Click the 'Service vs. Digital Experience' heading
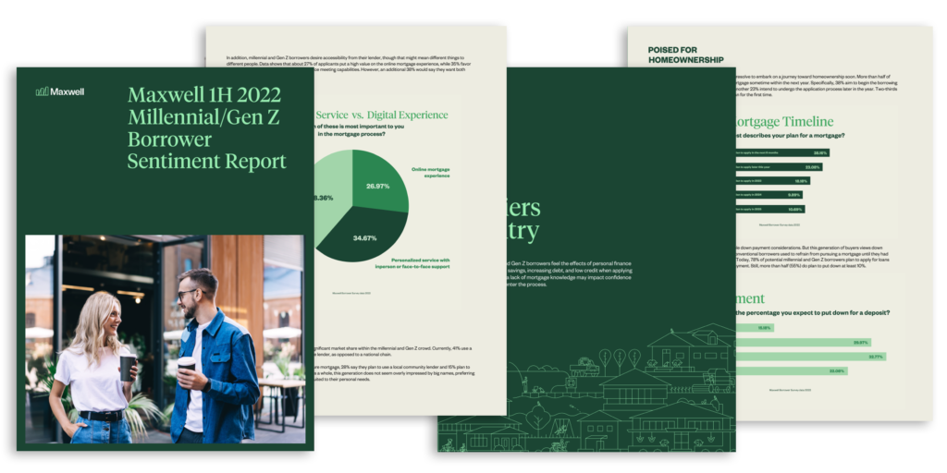The image size is (947, 473). [x=385, y=115]
